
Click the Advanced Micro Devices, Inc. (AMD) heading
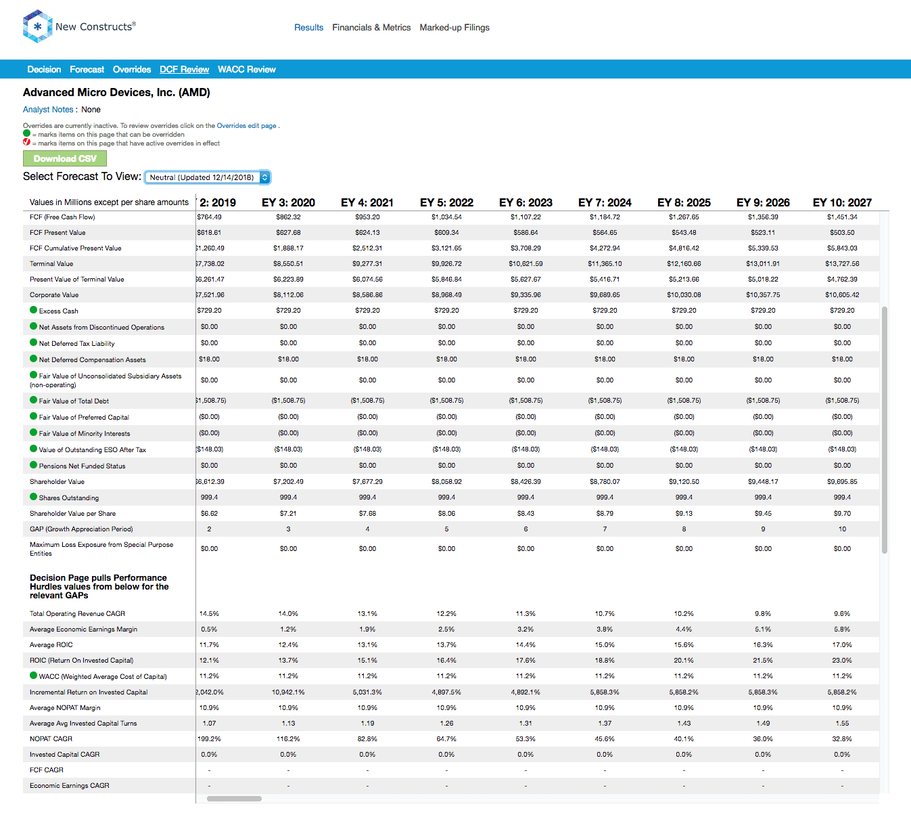pos(116,93)
